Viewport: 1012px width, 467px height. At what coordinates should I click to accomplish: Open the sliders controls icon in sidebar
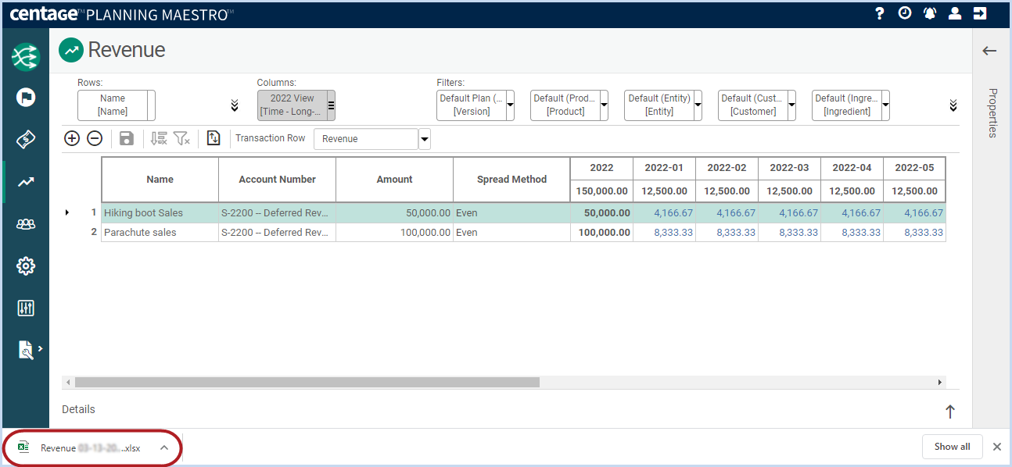click(x=26, y=308)
